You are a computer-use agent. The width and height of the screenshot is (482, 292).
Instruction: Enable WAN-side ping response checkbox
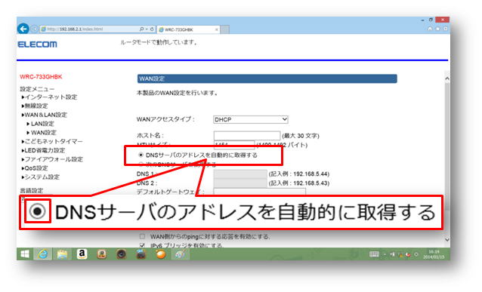pos(142,236)
